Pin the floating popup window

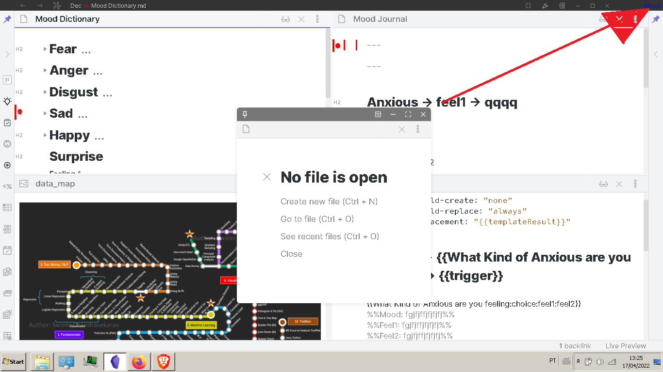tap(245, 114)
